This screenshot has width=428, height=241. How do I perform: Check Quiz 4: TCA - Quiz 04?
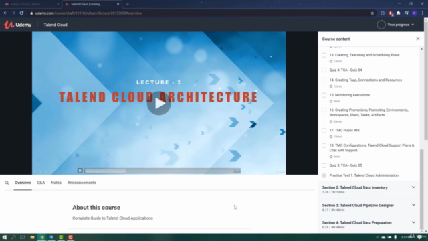[324, 70]
